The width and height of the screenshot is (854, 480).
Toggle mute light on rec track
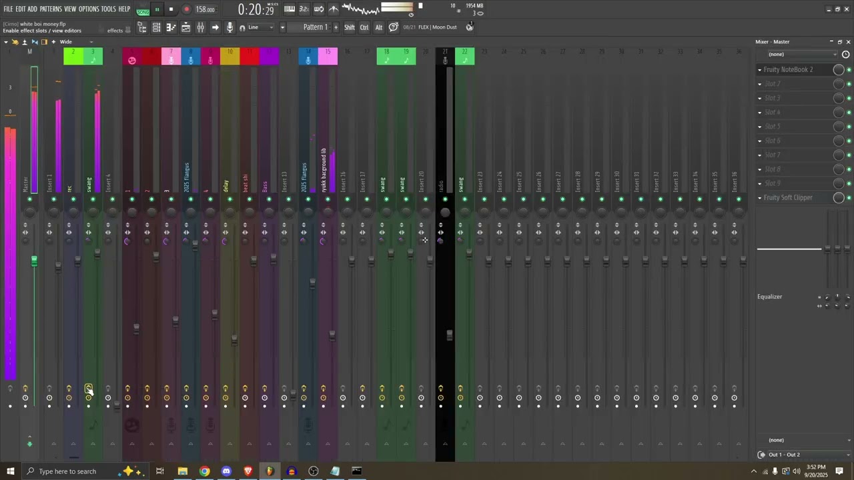[x=73, y=199]
